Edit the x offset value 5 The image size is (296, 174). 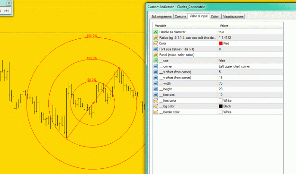point(251,72)
